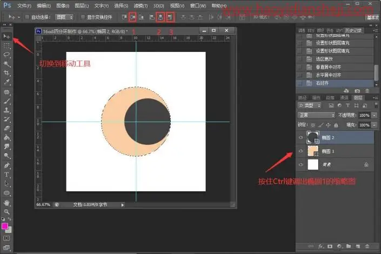Toggle lock transparent pixels
Viewport: 381px width, 254px height.
(x=313, y=125)
